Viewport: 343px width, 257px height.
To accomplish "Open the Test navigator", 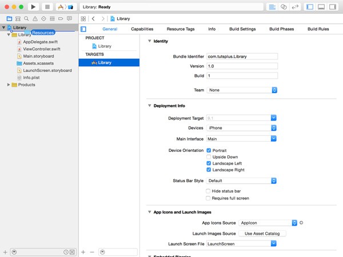I will click(43, 19).
